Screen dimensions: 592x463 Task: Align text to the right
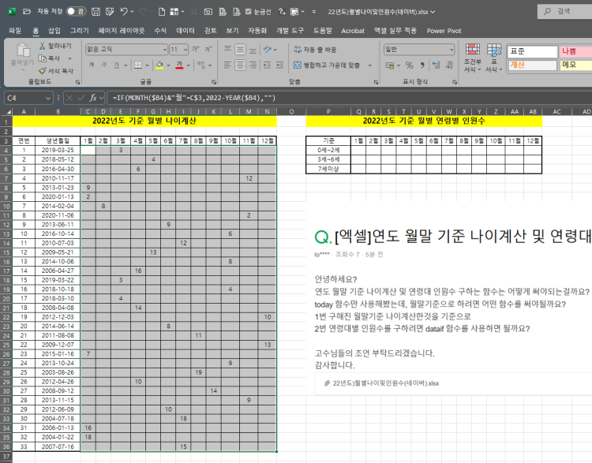coord(253,65)
